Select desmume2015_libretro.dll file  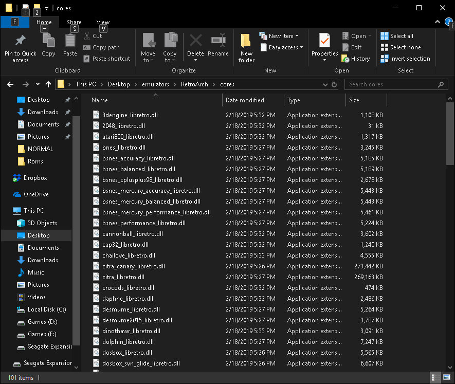pos(137,320)
